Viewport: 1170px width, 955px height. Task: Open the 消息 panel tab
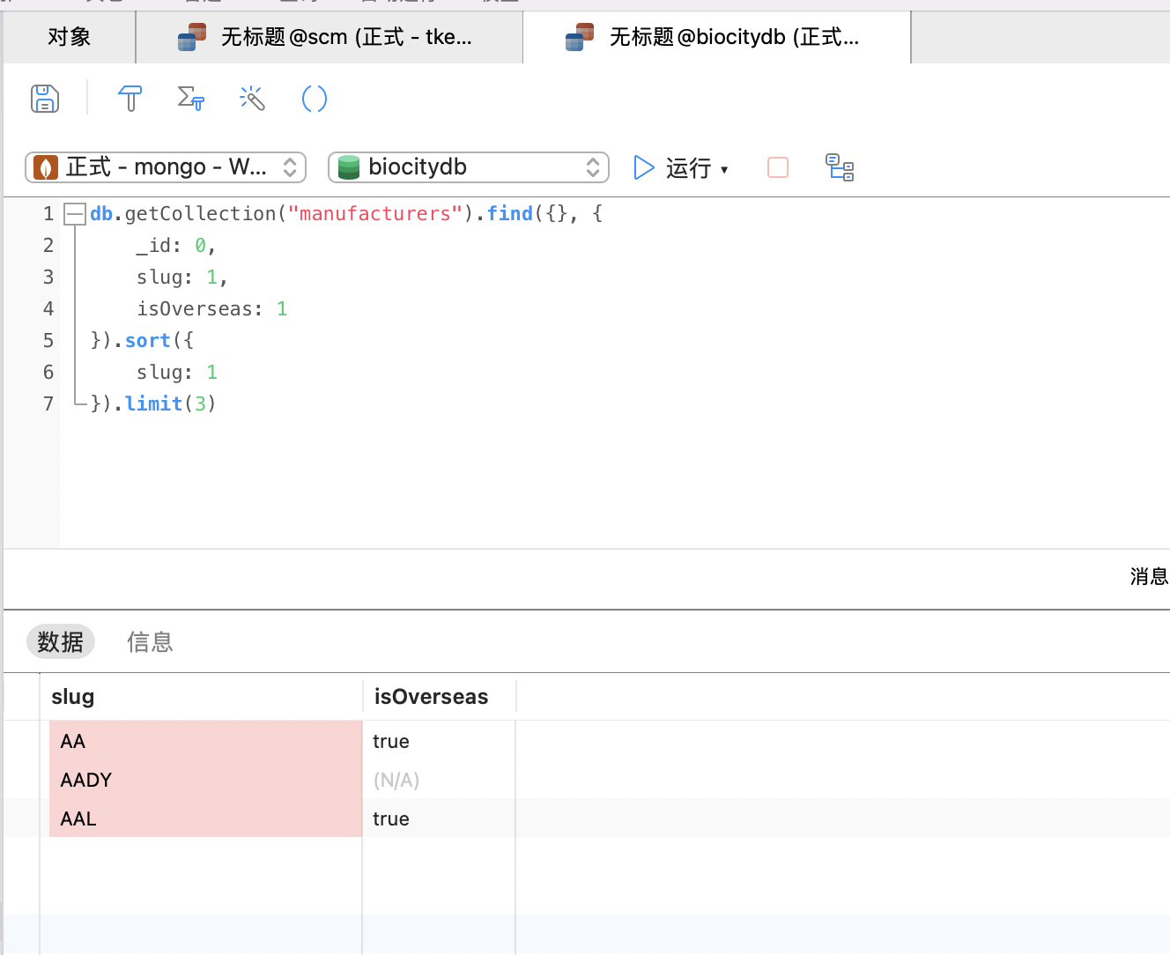[1149, 577]
